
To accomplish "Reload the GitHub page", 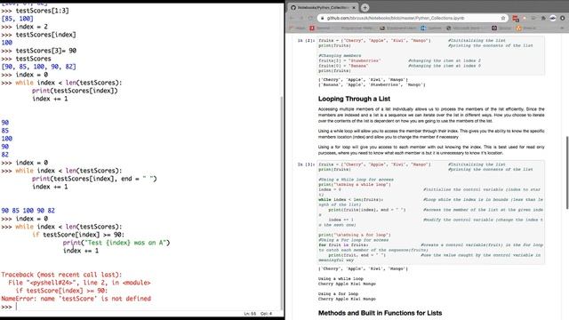I will point(311,18).
